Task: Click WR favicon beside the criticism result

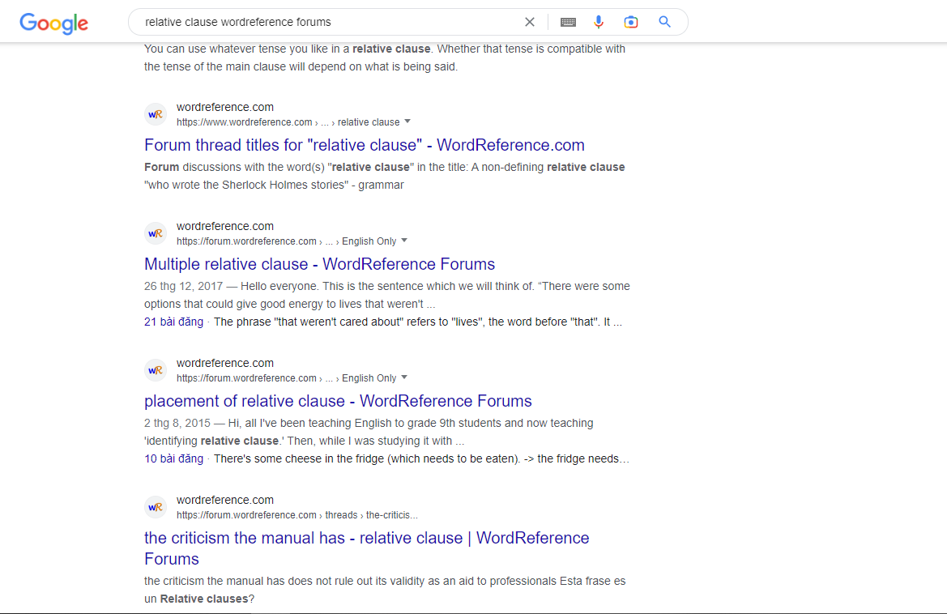Action: [156, 507]
